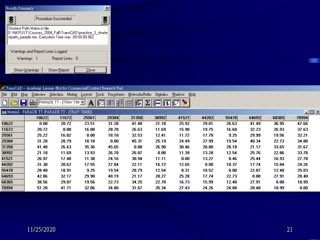Open the Procedures menu
Image resolution: width=320 pixels, height=240 pixels.
pos(116,95)
